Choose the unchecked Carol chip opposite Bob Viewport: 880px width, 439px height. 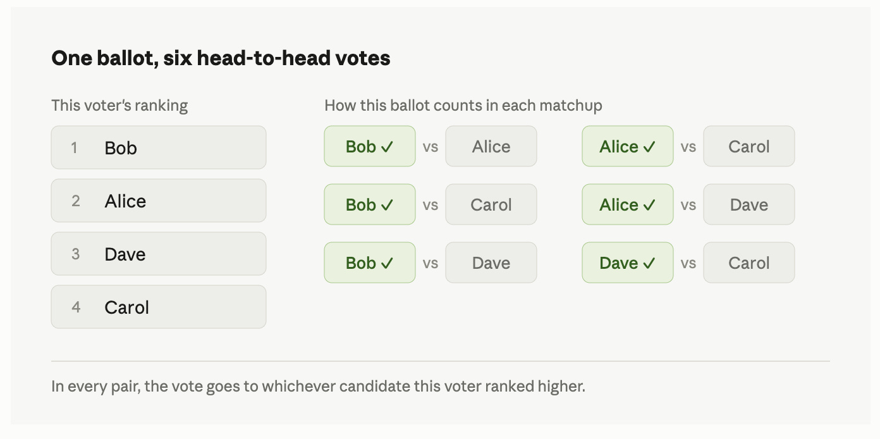[x=491, y=204]
